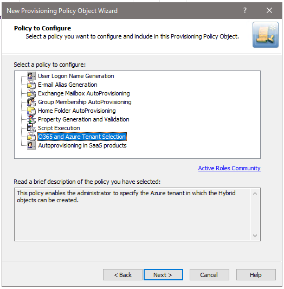Viewport: 284px width, 289px height.
Task: Click the Back button
Action: pos(122,274)
